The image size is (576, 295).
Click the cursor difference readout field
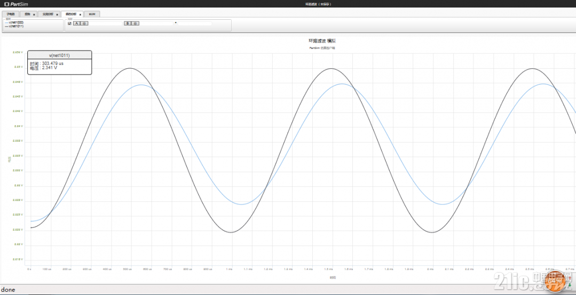tap(195, 23)
